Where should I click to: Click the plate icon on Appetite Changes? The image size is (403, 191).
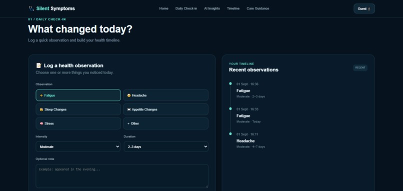pos(129,109)
